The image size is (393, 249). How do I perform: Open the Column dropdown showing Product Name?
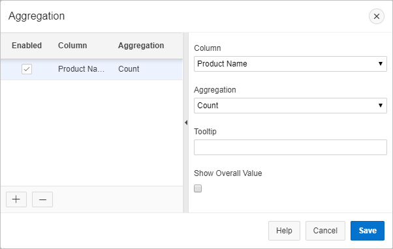(x=291, y=64)
